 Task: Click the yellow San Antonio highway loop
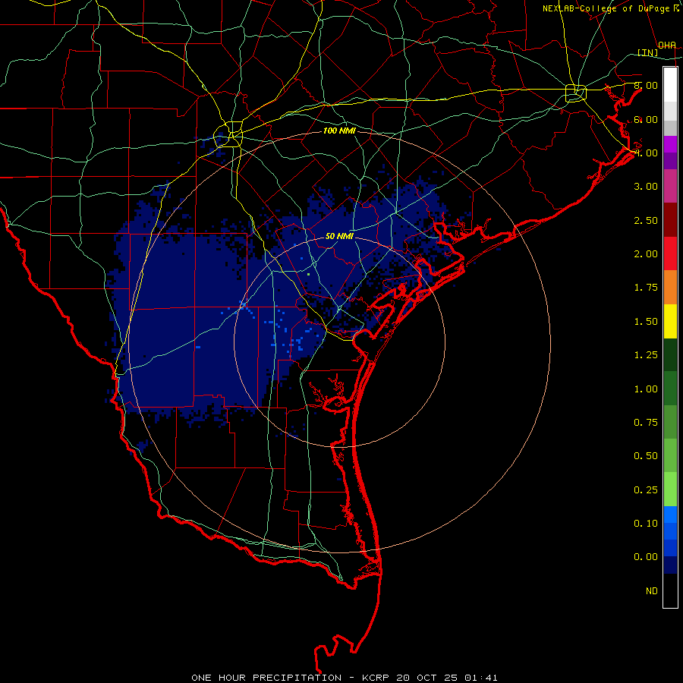click(228, 134)
